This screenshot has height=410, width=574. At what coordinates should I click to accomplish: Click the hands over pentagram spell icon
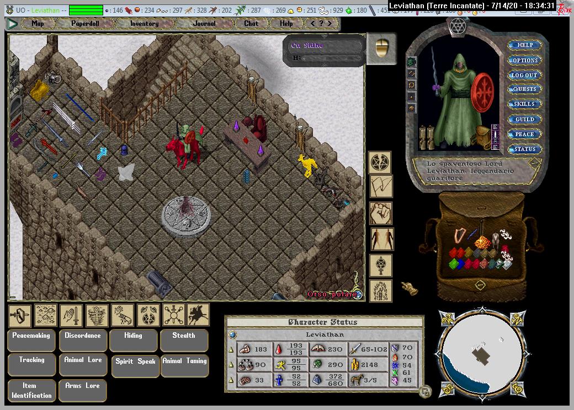click(148, 315)
